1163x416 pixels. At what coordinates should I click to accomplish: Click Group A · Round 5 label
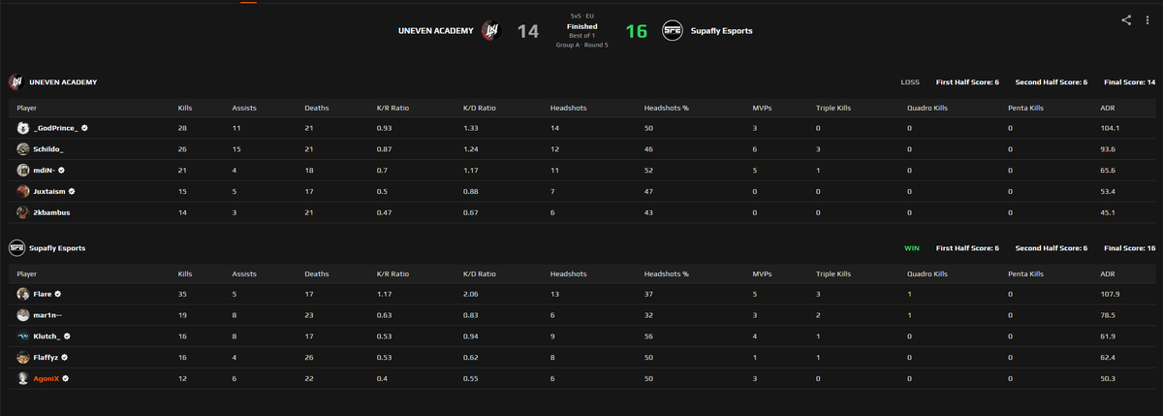click(582, 45)
